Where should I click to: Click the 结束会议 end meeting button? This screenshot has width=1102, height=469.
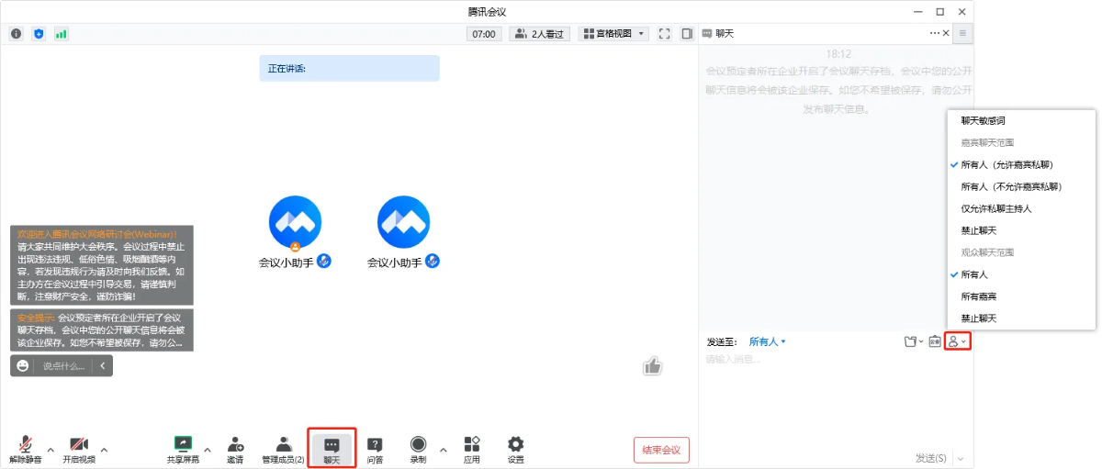point(661,450)
